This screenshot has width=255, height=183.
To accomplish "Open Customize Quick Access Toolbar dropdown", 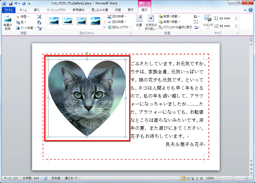I will coord(29,4).
